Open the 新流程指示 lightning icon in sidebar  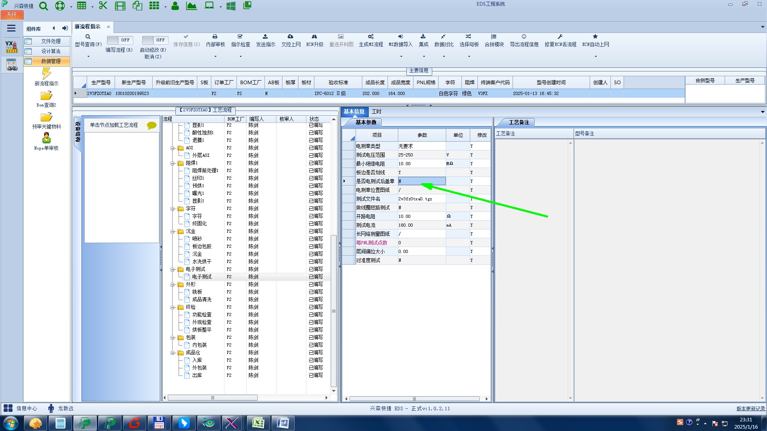(46, 74)
